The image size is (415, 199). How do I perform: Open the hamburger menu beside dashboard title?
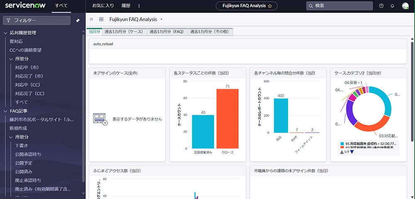coord(92,19)
